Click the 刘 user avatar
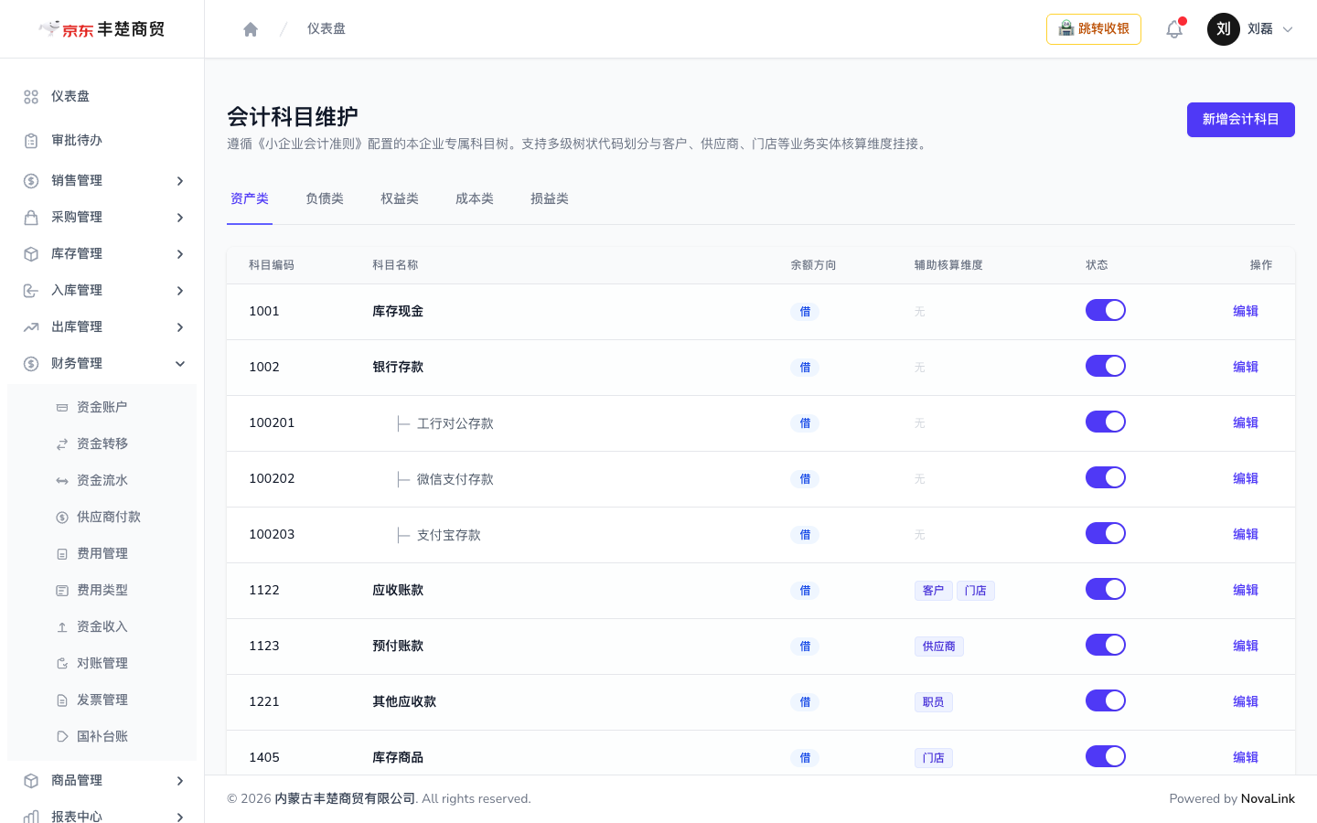This screenshot has height=823, width=1317. [1224, 29]
